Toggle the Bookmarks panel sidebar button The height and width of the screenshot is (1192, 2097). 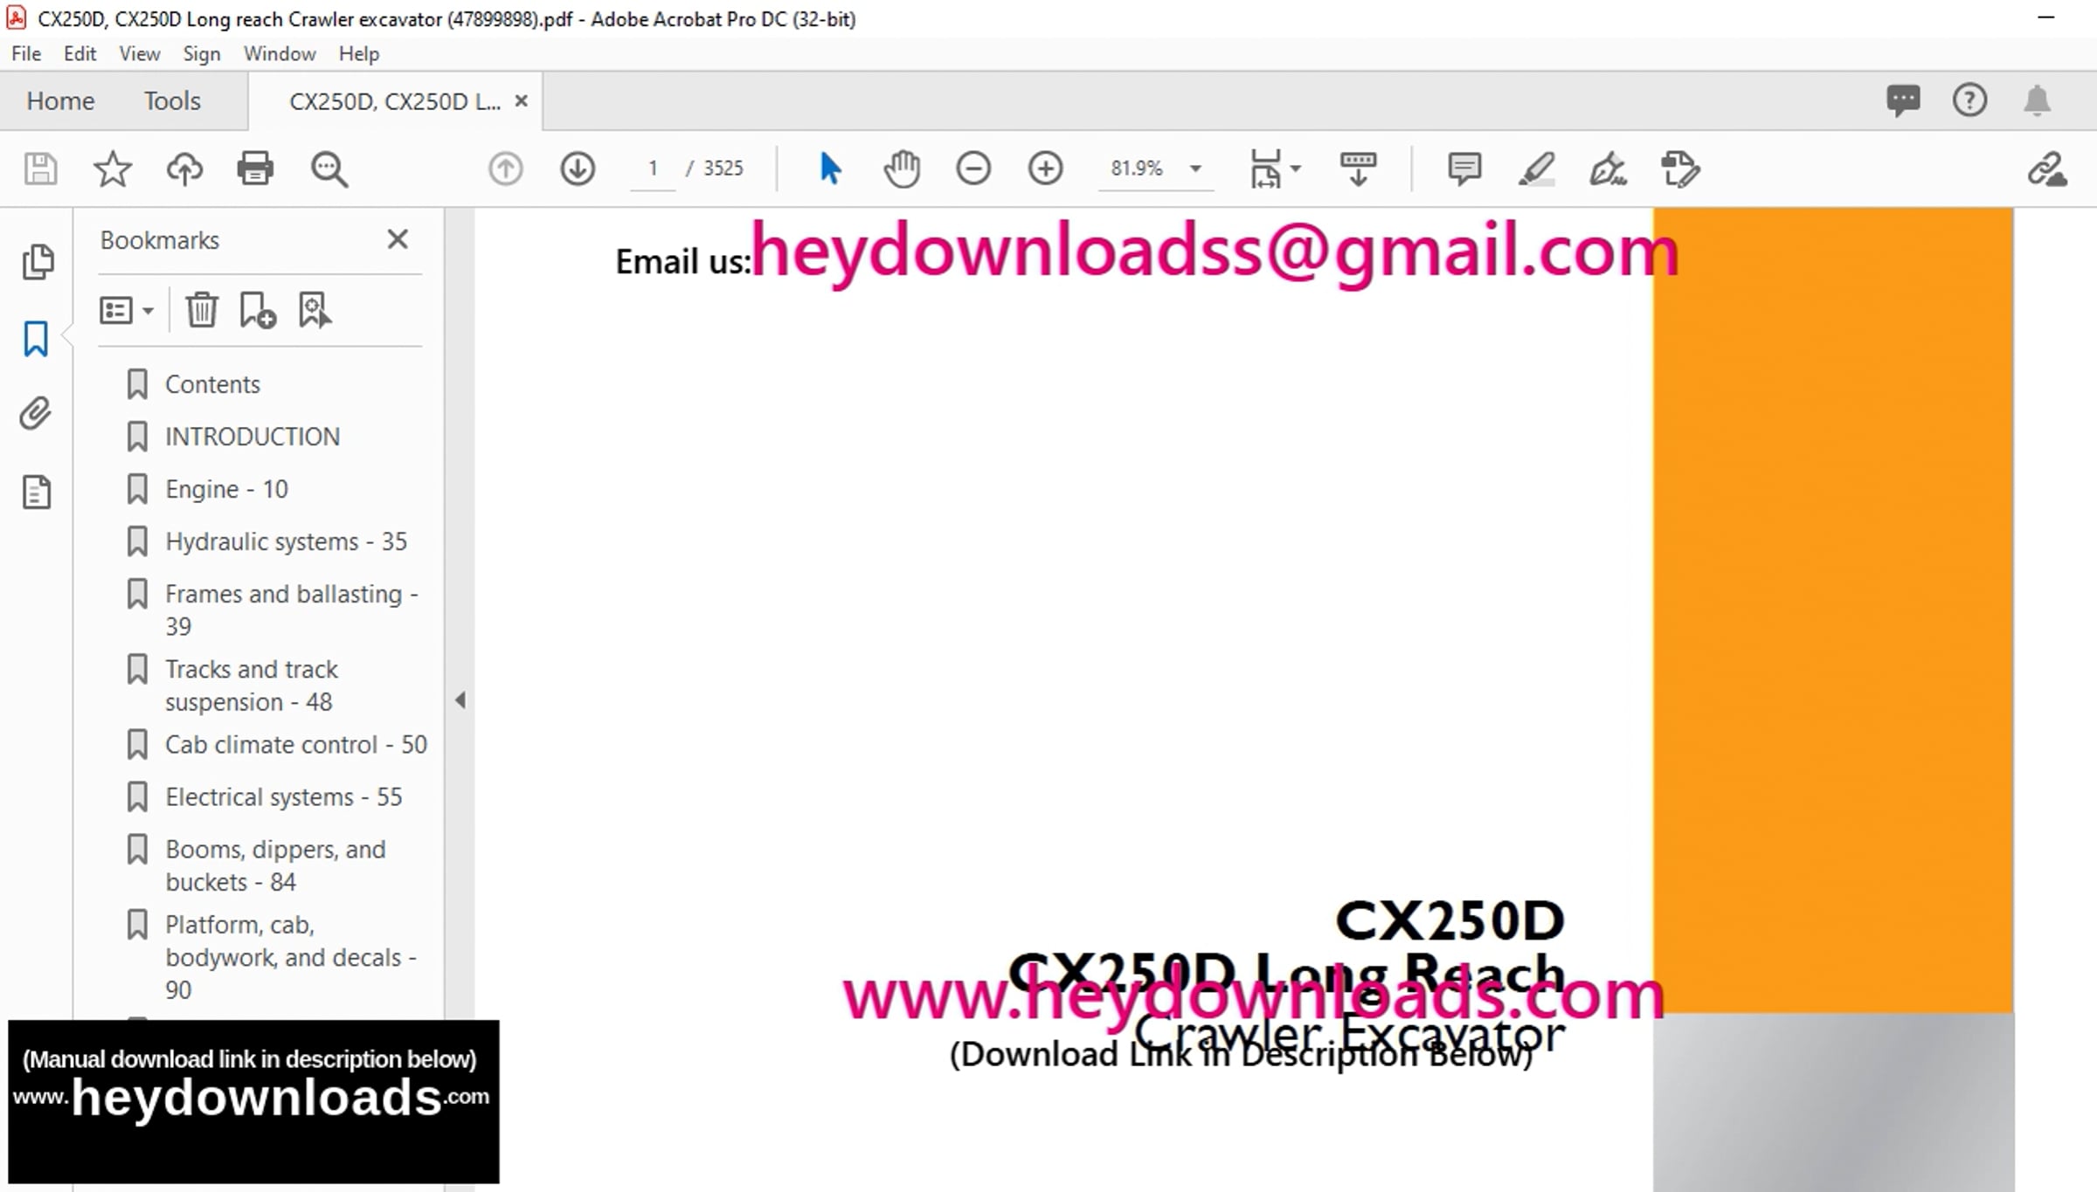[36, 339]
